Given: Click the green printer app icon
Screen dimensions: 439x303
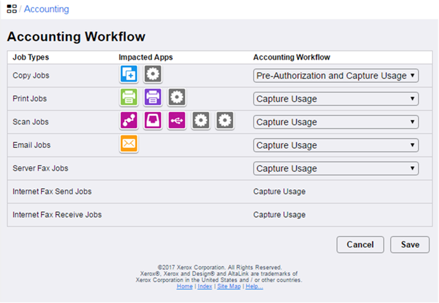Looking at the screenshot, I should click(x=129, y=98).
